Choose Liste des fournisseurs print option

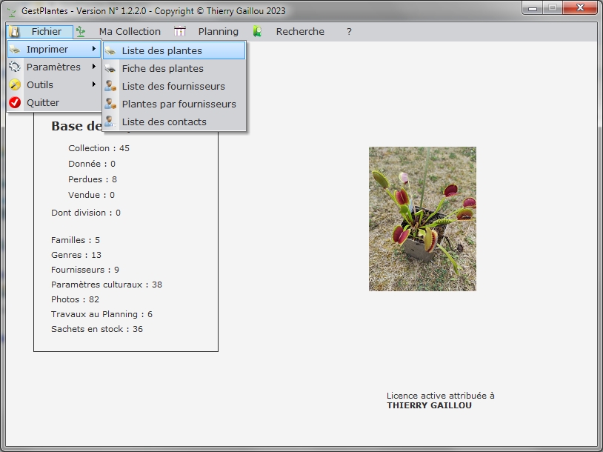tap(174, 86)
